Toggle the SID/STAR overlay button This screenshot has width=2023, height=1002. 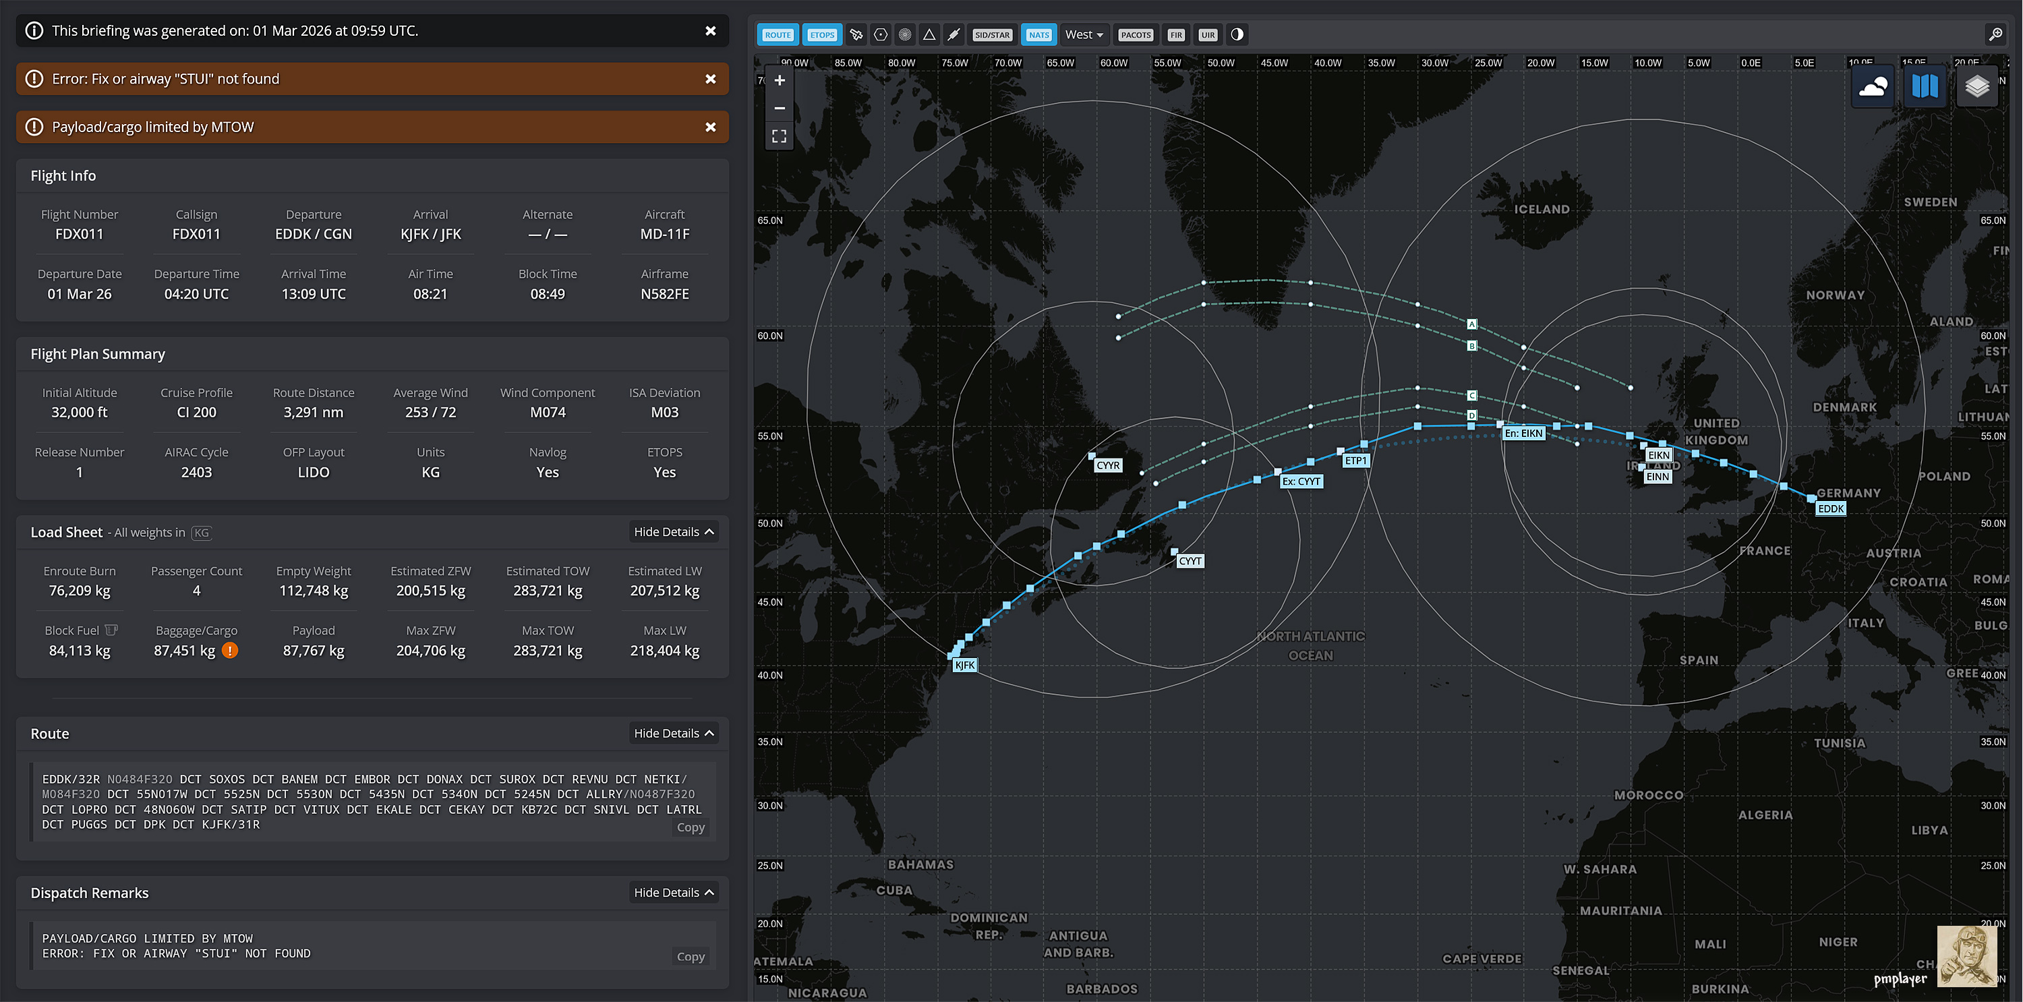click(x=992, y=34)
